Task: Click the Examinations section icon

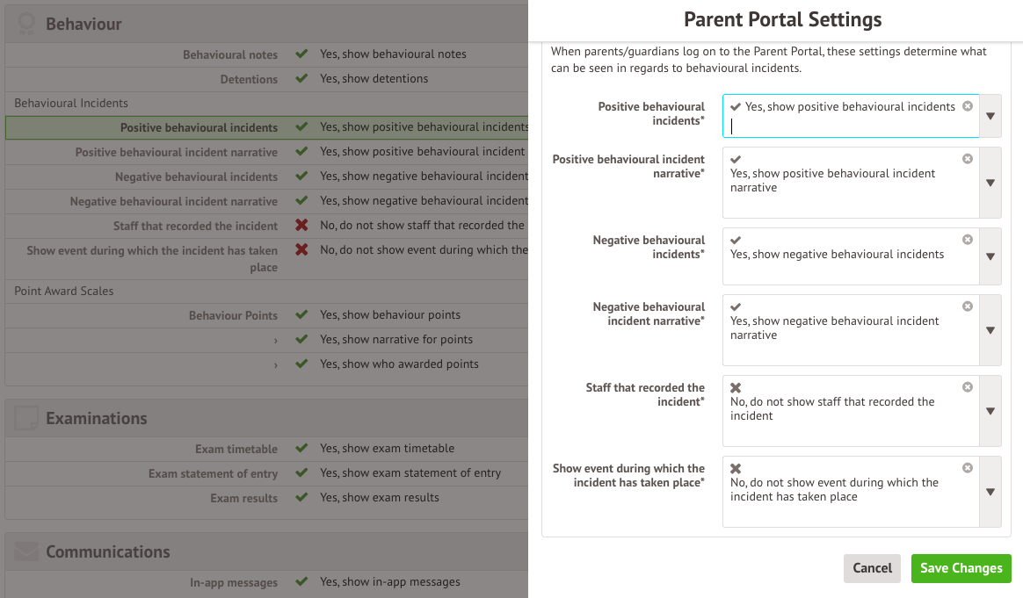Action: (26, 418)
